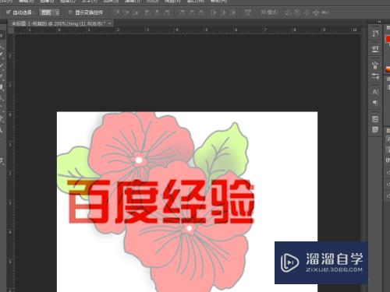Image resolution: width=390 pixels, height=292 pixels.
Task: Expand the collapsed panel dock arrows
Action: click(x=379, y=22)
